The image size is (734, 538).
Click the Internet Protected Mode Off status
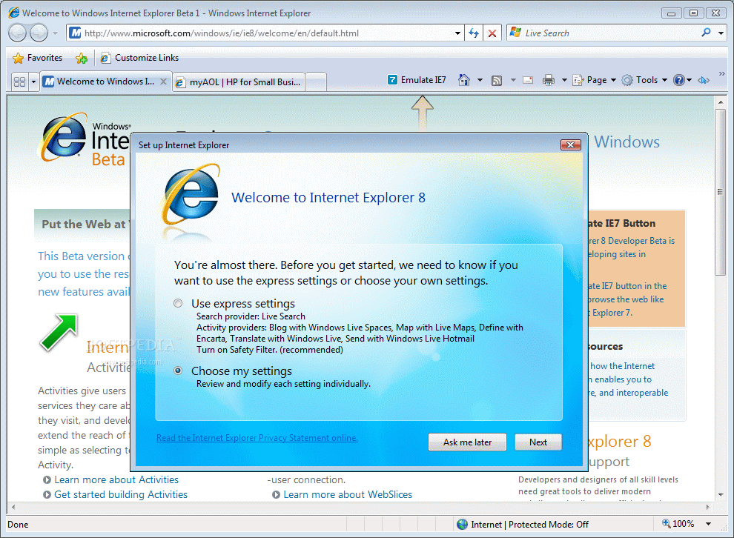click(523, 525)
